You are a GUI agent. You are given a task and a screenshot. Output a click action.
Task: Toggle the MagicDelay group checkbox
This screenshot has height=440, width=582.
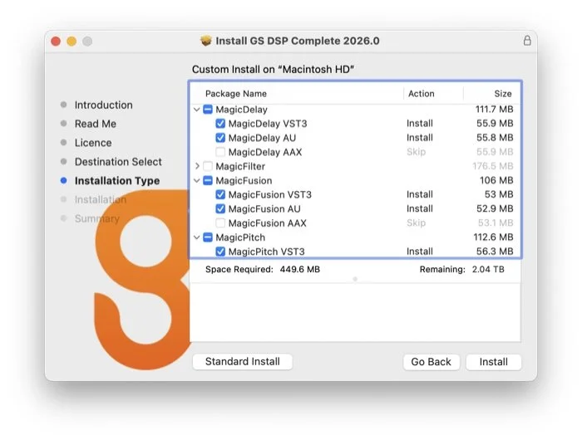[x=208, y=110]
